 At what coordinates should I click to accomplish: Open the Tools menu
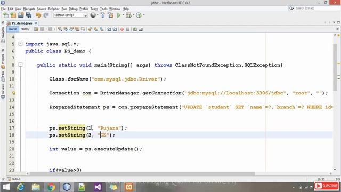point(103,9)
